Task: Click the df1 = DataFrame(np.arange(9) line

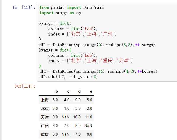Action: click(x=97, y=45)
